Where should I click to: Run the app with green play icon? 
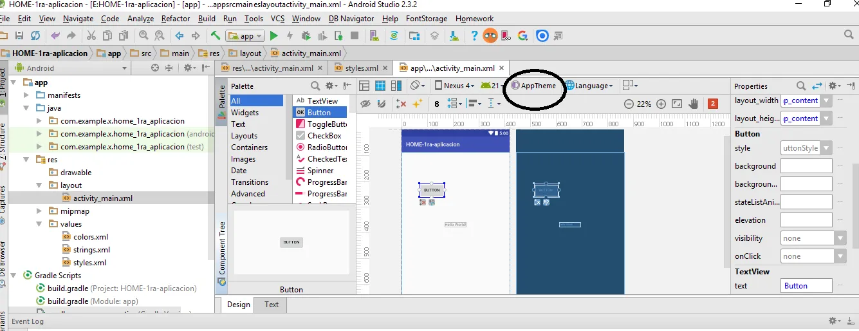click(274, 36)
